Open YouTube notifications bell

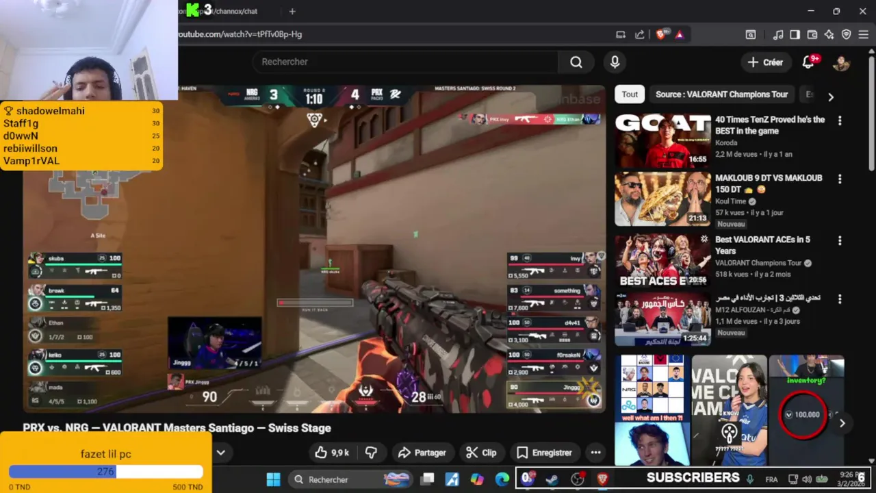click(809, 62)
